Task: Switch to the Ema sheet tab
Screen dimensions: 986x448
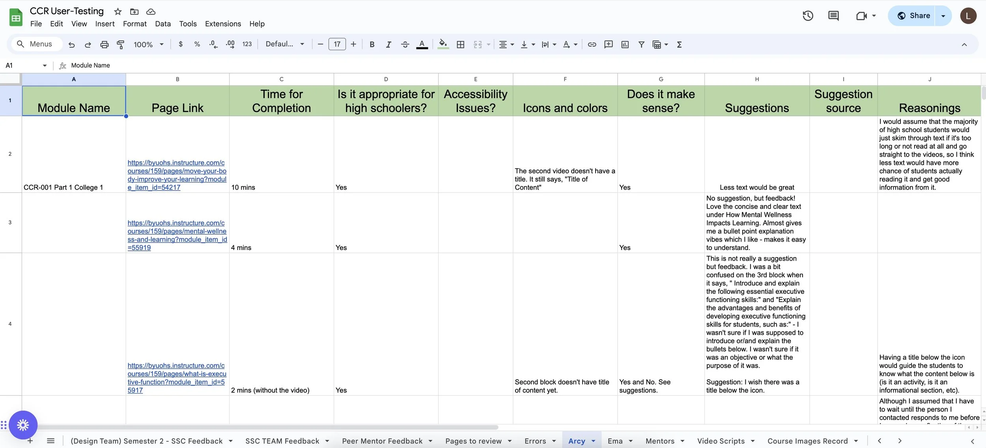Action: (x=615, y=441)
